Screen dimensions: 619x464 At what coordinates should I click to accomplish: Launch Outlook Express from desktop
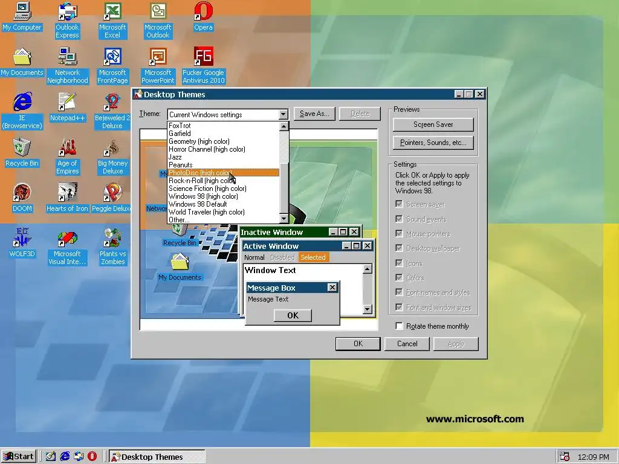[x=67, y=21]
